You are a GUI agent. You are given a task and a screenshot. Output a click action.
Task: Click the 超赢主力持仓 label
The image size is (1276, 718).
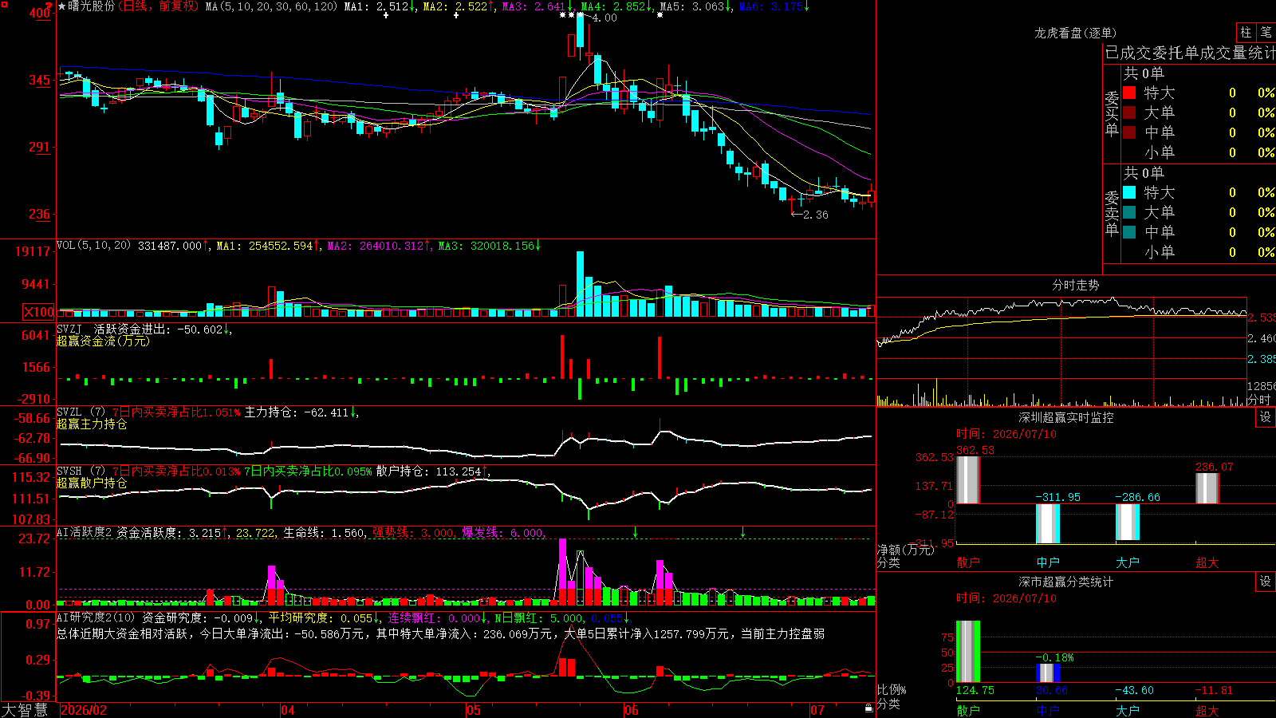pos(92,424)
